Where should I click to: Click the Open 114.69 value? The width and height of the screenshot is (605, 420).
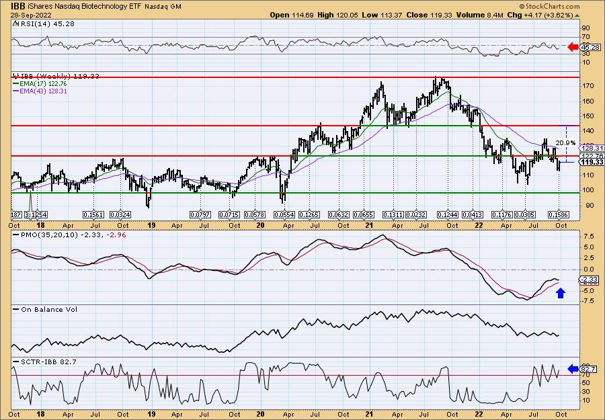click(x=292, y=15)
